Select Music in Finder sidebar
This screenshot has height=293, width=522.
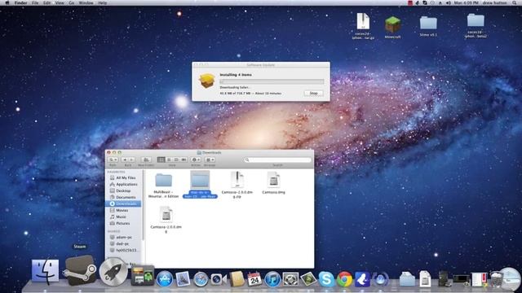click(123, 216)
